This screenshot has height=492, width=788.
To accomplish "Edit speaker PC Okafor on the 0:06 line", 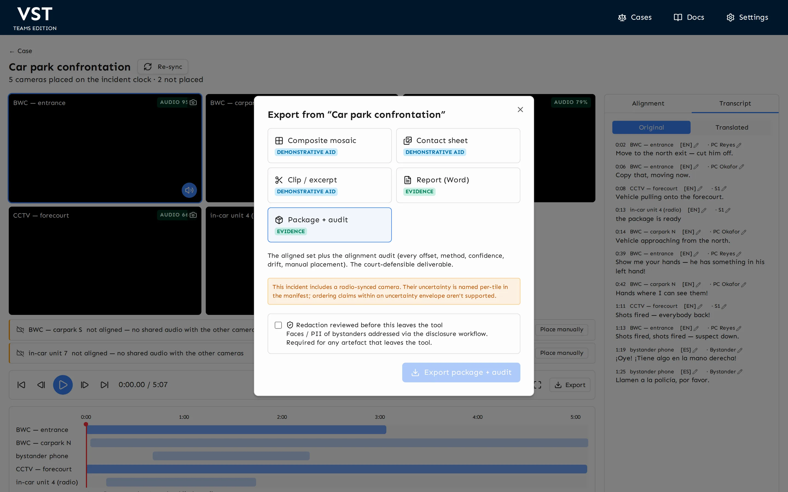I will (x=741, y=167).
